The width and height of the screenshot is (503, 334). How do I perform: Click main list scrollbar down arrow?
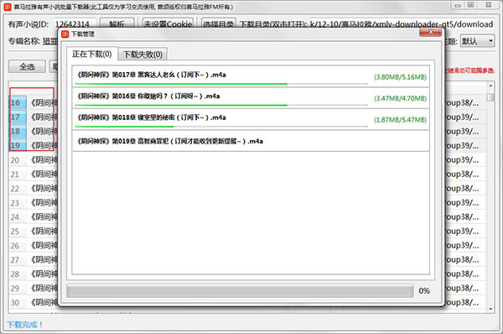tap(490, 309)
